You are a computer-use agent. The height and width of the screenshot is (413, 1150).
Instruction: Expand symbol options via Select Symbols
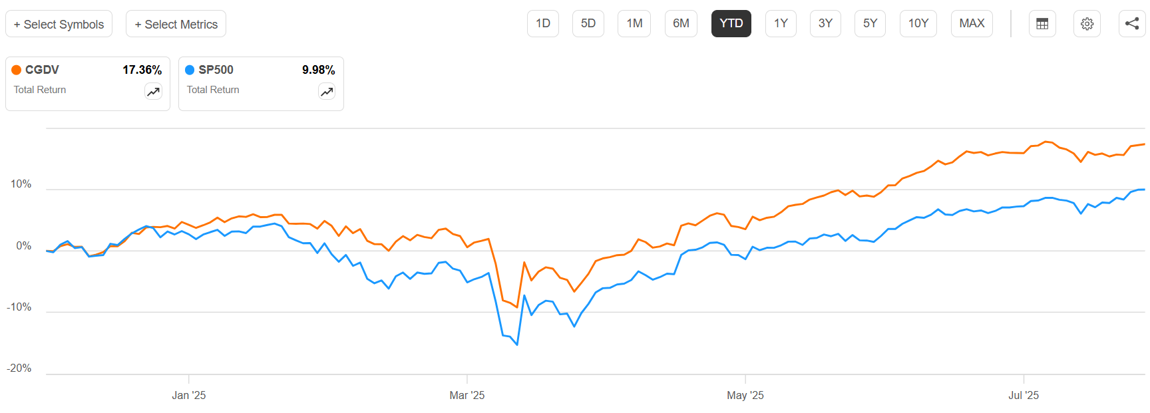pos(59,23)
